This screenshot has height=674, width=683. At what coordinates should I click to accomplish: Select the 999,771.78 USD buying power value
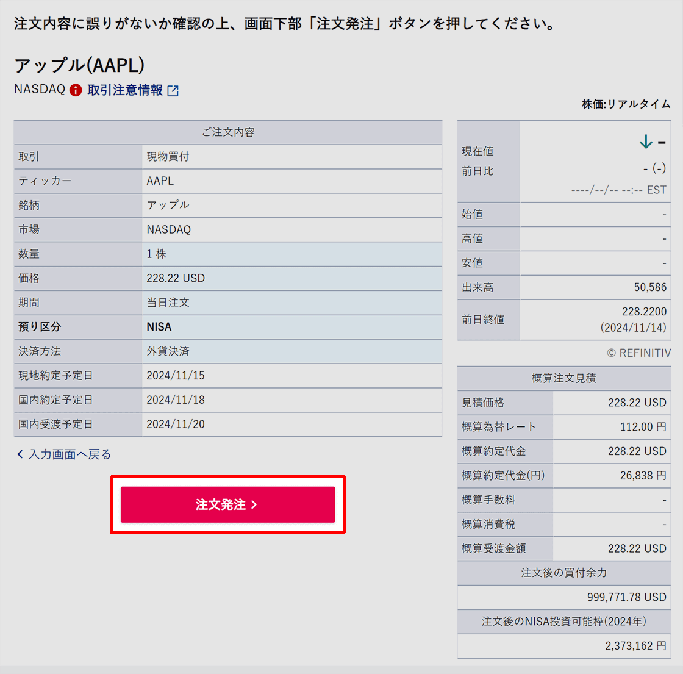coord(627,597)
